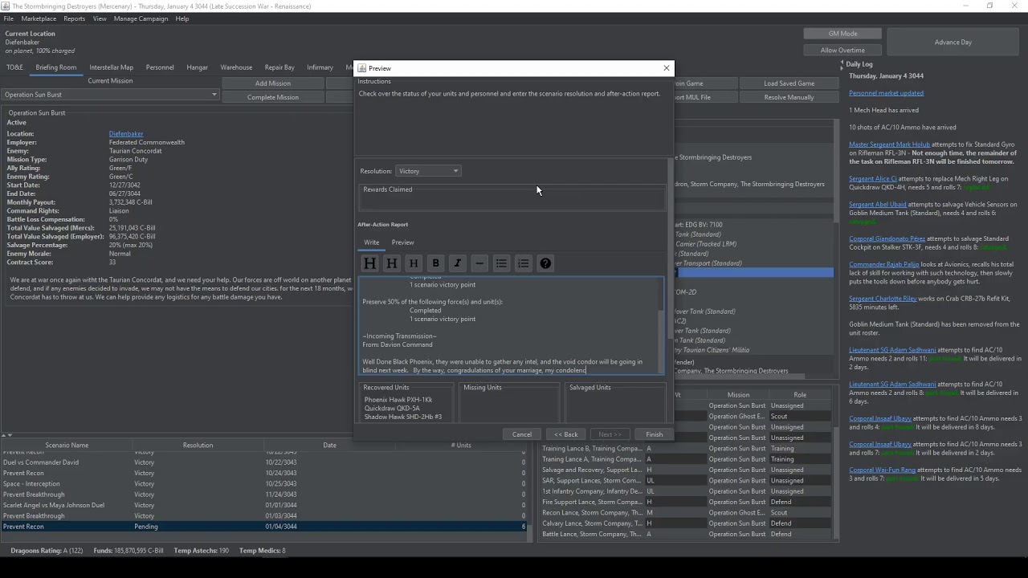Open the Operation Sun Burst mission selector
Image resolution: width=1028 pixels, height=578 pixels.
coord(110,95)
